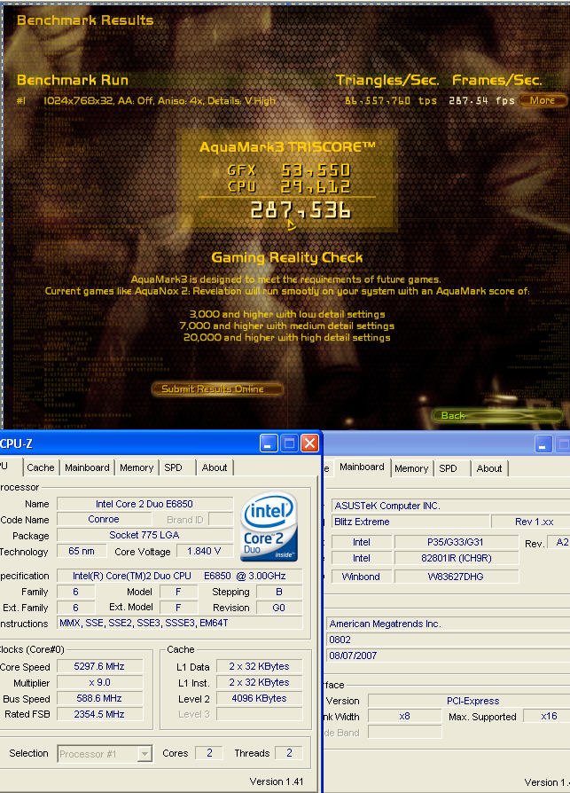The width and height of the screenshot is (570, 793).
Task: Click the x8 link width value
Action: [405, 716]
